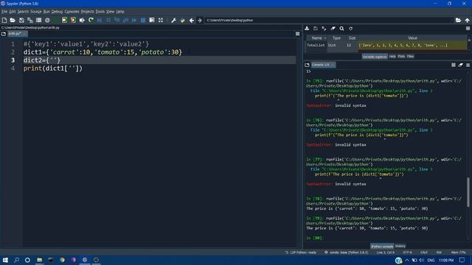The height and width of the screenshot is (265, 472).
Task: Go back with the left arrow icon
Action: click(x=192, y=21)
